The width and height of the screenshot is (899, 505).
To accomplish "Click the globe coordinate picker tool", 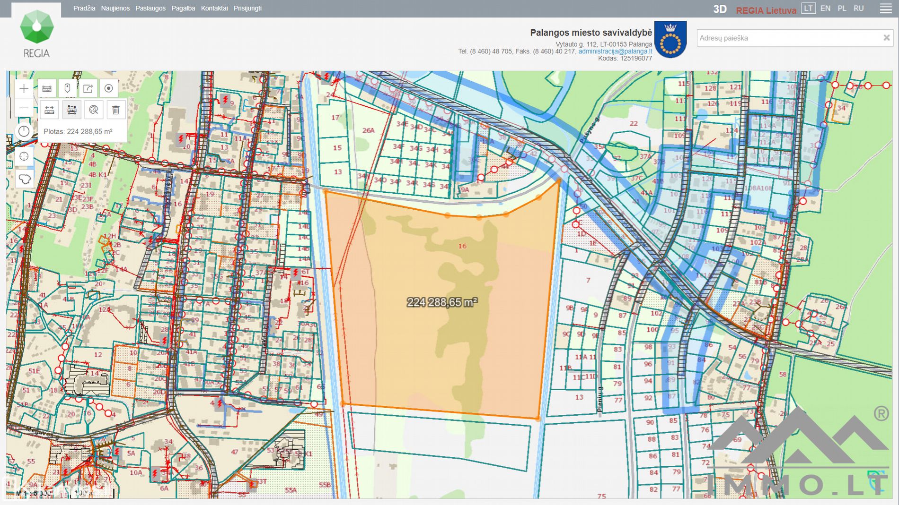I will point(94,110).
